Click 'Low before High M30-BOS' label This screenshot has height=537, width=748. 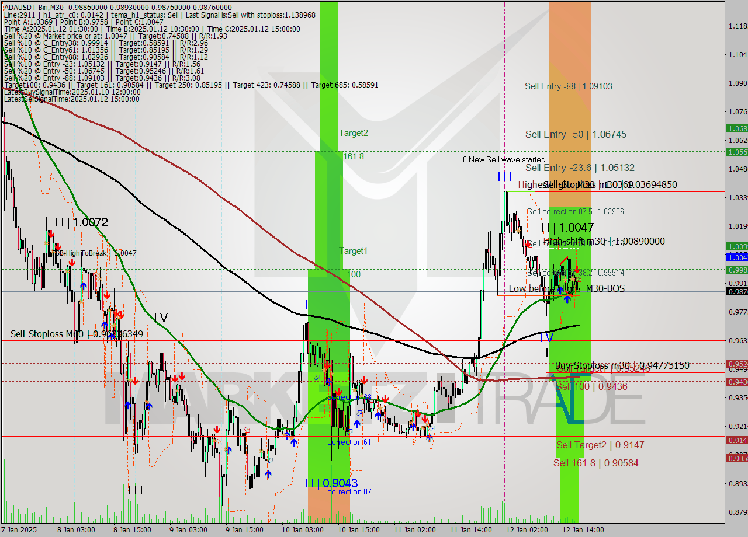coord(566,288)
